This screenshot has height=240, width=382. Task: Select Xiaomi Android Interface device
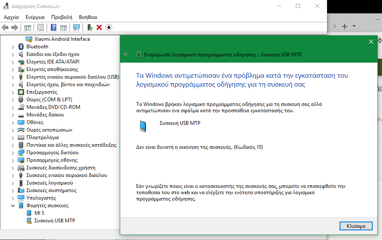62,39
